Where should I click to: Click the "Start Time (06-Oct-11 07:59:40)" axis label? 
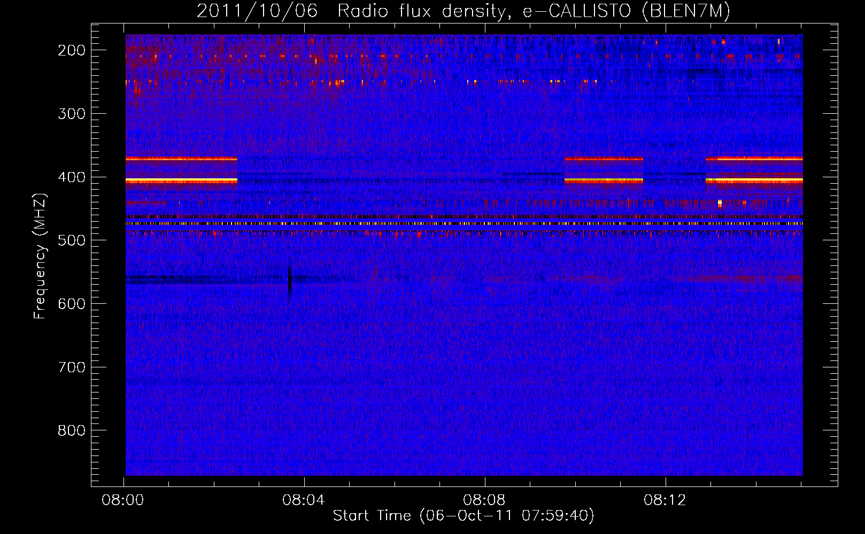pos(464,515)
